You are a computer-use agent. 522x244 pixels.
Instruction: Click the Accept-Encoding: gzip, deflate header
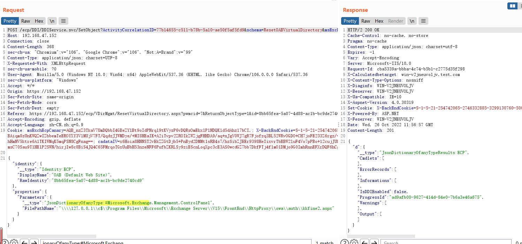[44, 119]
